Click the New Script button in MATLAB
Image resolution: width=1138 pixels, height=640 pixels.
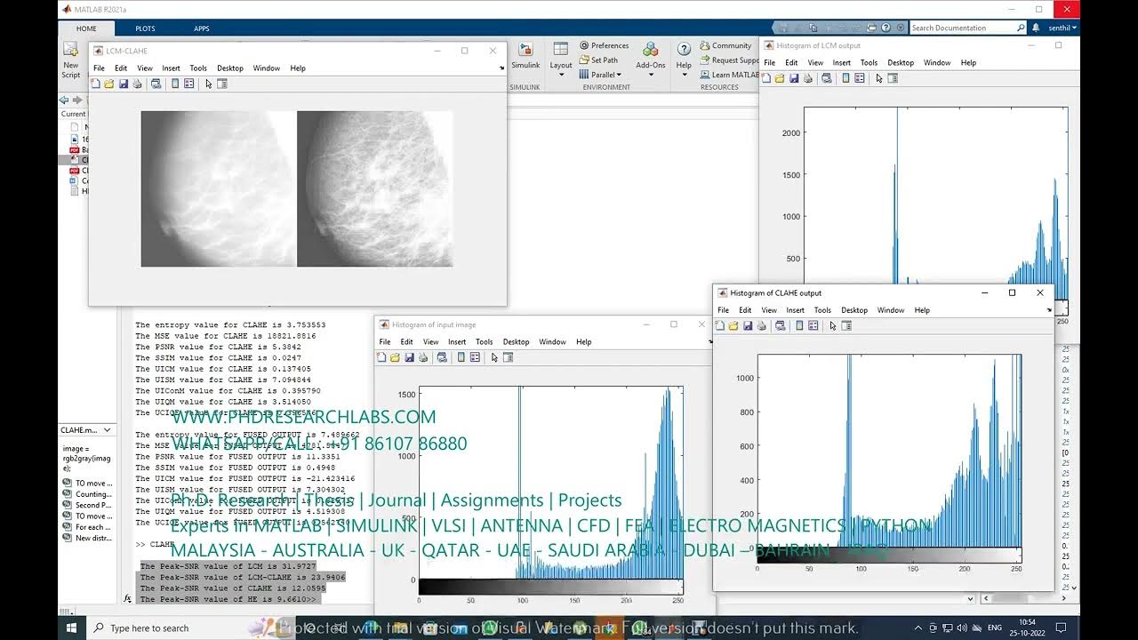tap(71, 59)
